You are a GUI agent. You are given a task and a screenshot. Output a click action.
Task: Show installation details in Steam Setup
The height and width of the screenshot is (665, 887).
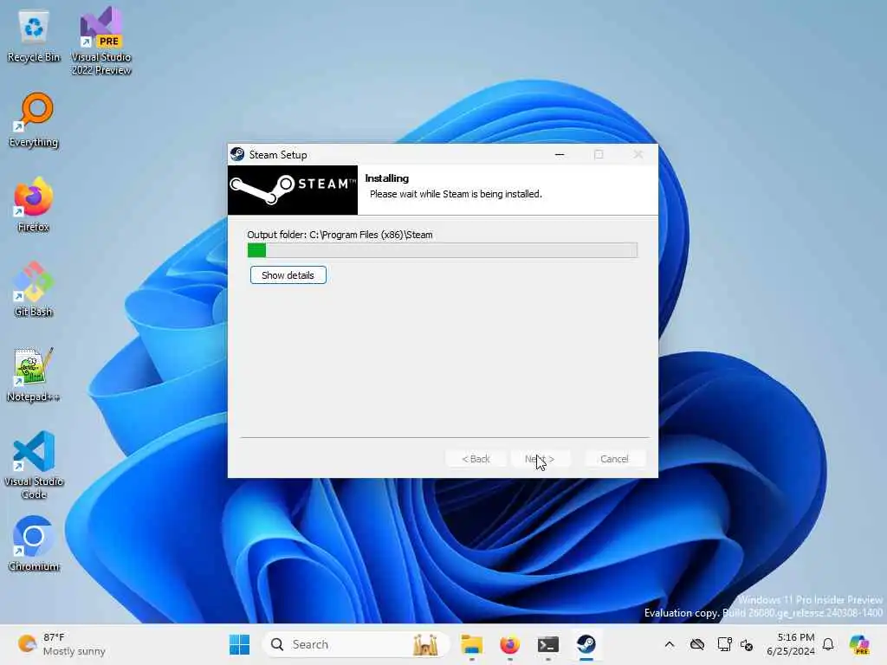288,275
